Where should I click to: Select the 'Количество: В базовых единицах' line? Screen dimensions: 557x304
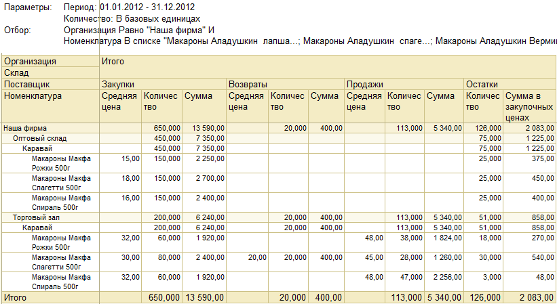(132, 18)
